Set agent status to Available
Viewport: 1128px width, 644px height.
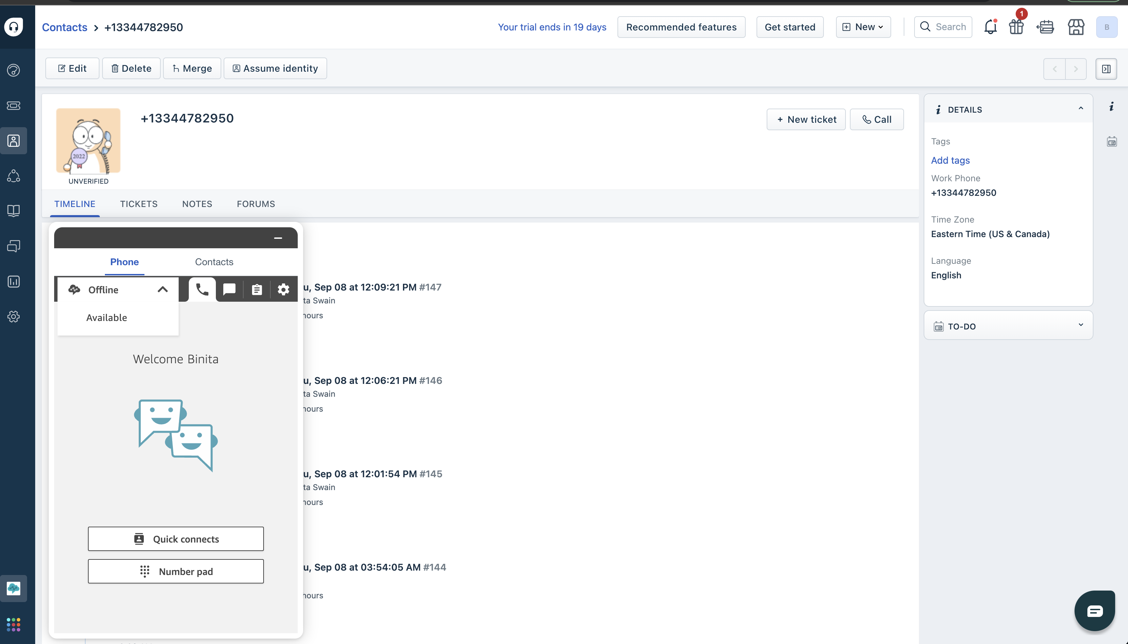pos(107,318)
